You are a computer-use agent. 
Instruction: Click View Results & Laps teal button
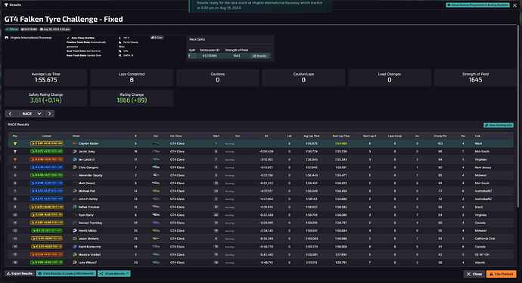click(x=66, y=274)
